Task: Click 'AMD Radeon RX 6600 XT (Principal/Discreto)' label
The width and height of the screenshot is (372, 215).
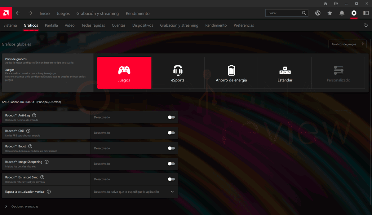Action: coord(31,102)
